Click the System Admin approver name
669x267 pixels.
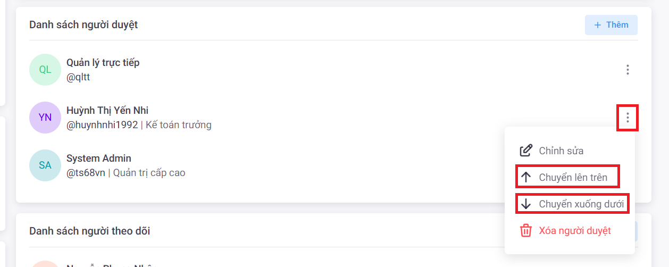pyautogui.click(x=99, y=158)
